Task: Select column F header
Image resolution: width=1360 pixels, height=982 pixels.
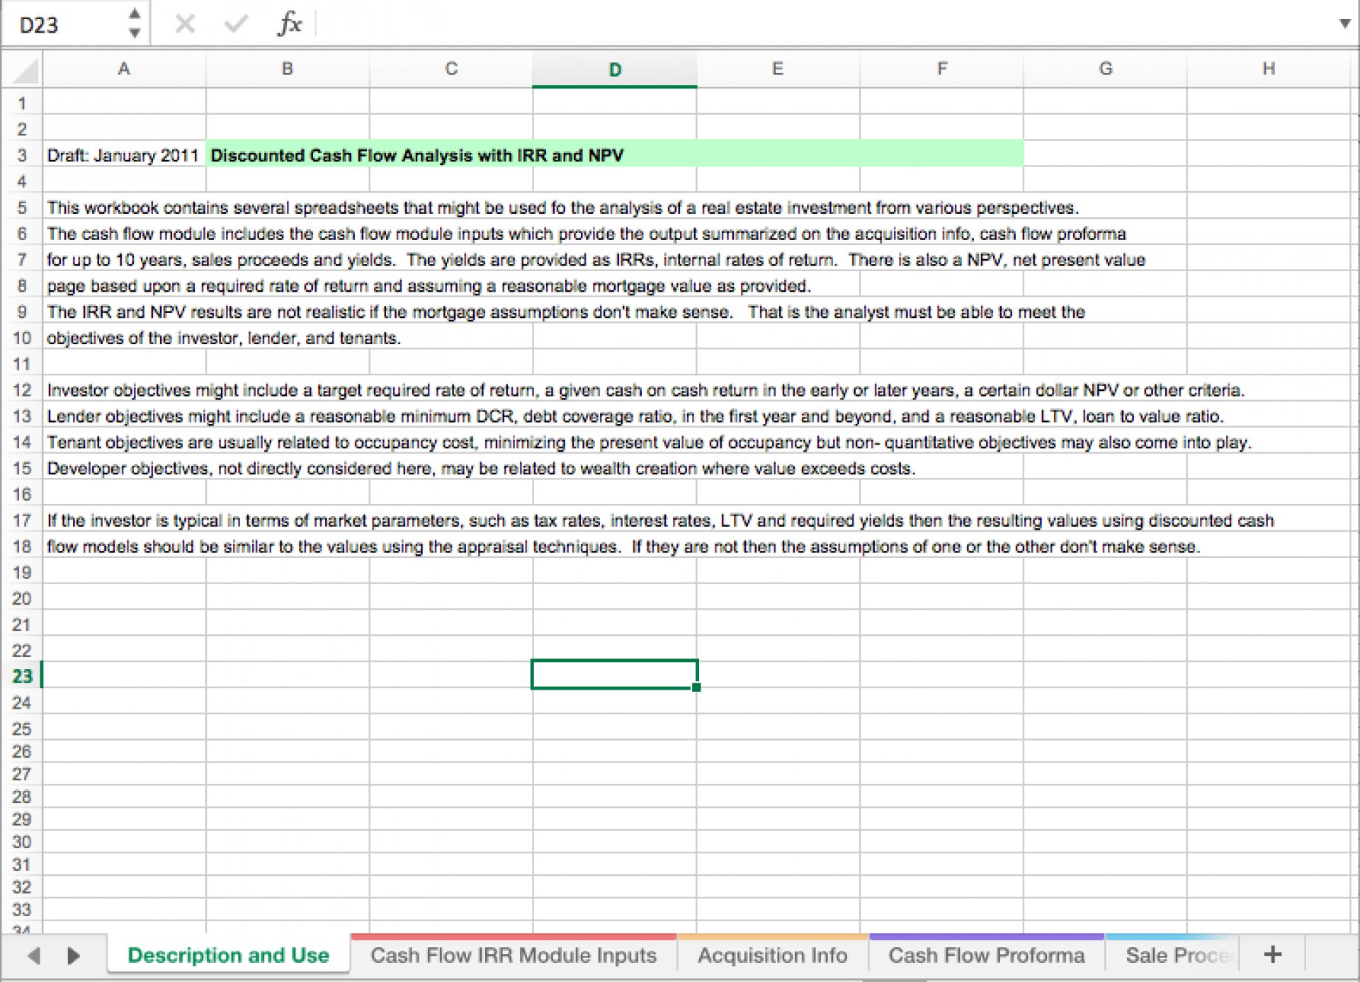Action: pos(941,69)
